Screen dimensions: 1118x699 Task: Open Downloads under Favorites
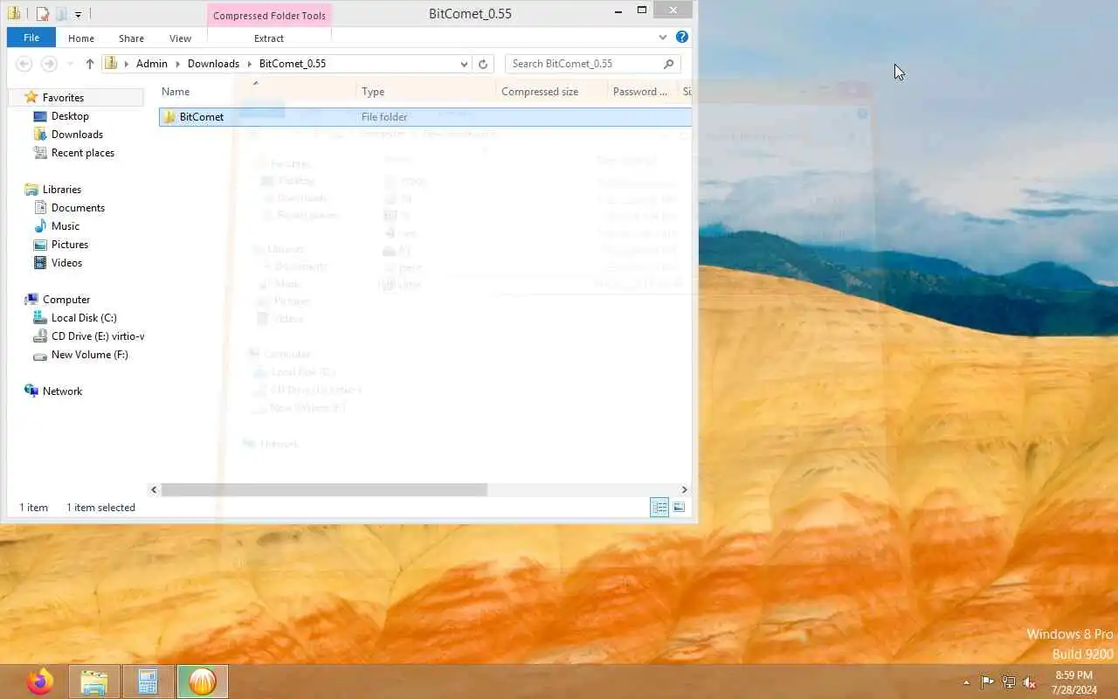77,135
